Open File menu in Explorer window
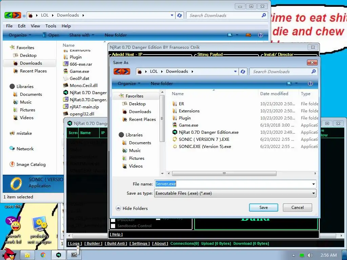This screenshot has width=347, height=260. click(9, 26)
